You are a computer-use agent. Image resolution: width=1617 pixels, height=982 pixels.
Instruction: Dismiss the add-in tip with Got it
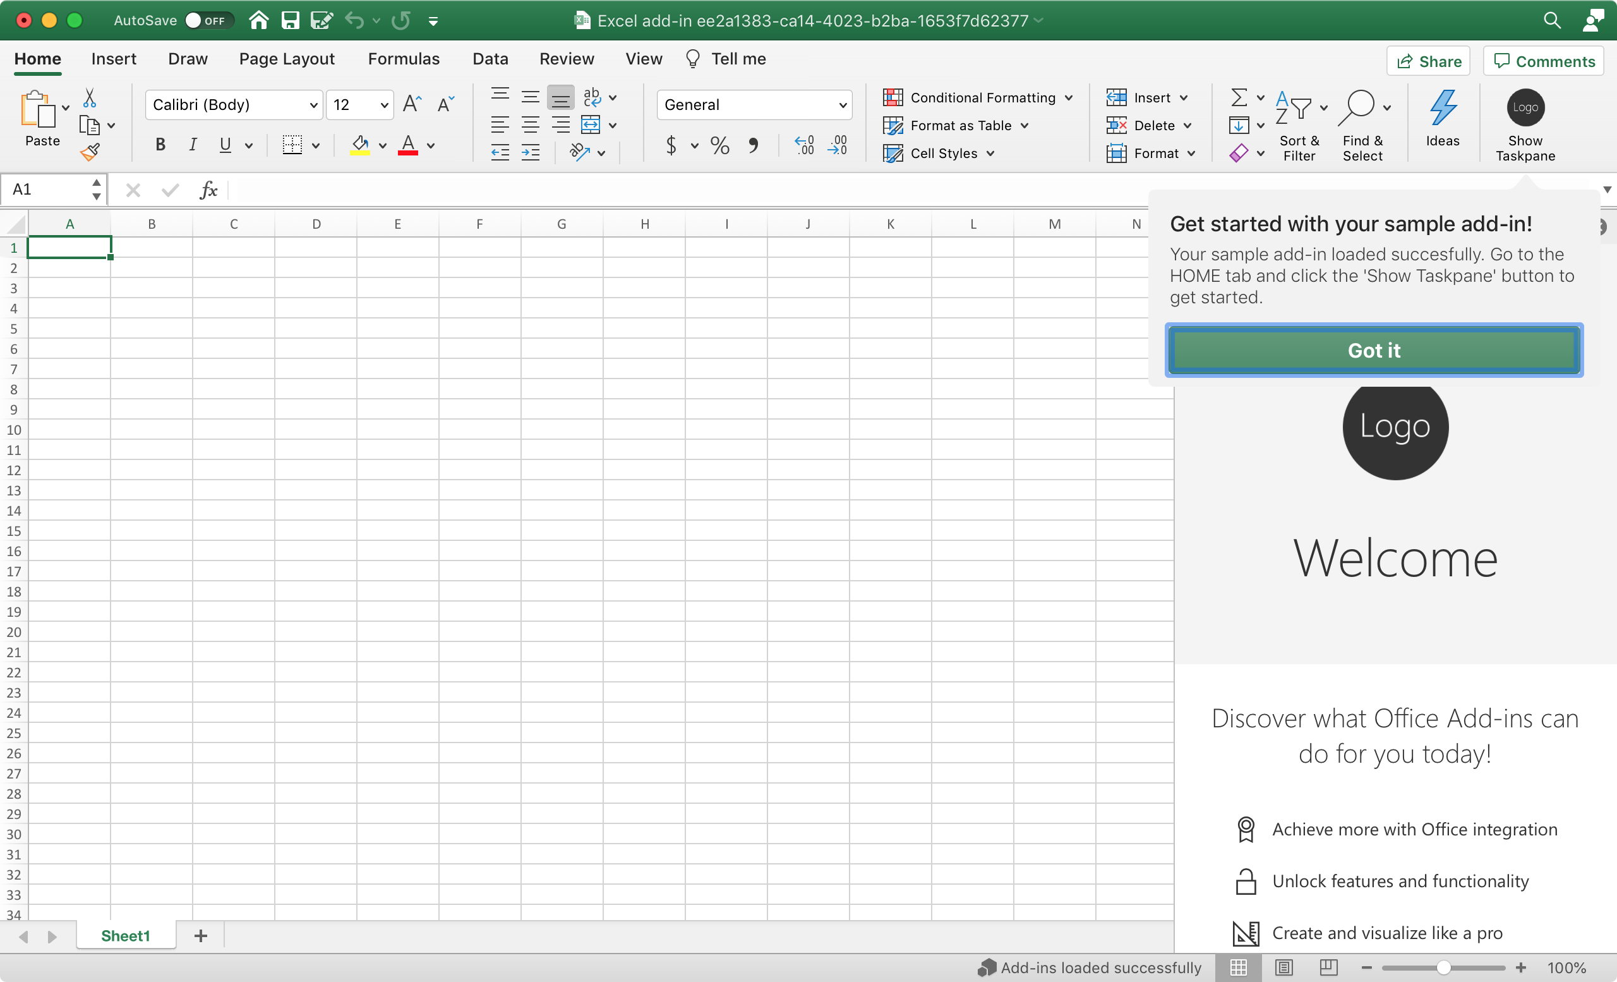1373,350
